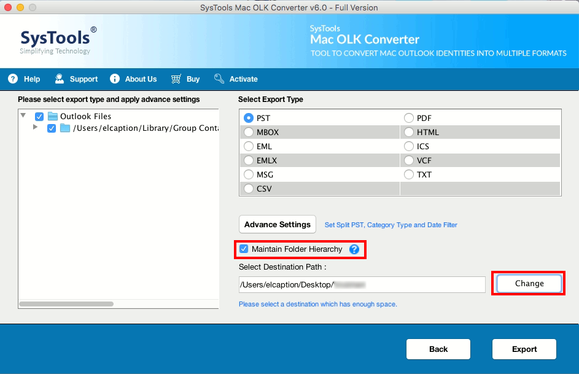
Task: Click the About Us info icon
Action: [x=114, y=79]
